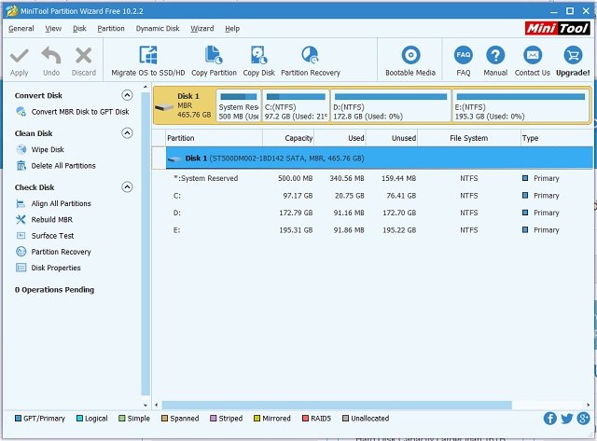Image resolution: width=597 pixels, height=441 pixels.
Task: Click GPT/Primary legend color swatch
Action: [18, 419]
